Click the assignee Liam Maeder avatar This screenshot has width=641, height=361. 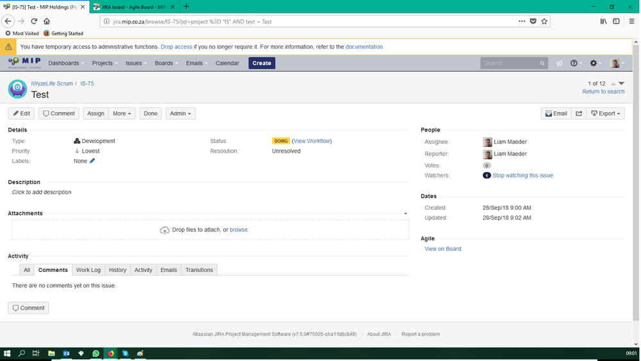click(x=487, y=142)
